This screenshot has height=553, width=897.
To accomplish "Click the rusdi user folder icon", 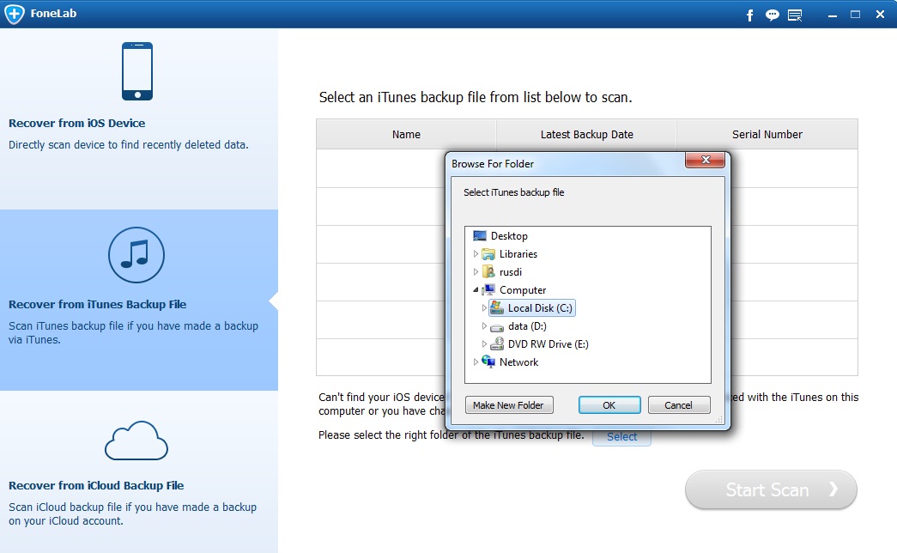I will coord(488,272).
